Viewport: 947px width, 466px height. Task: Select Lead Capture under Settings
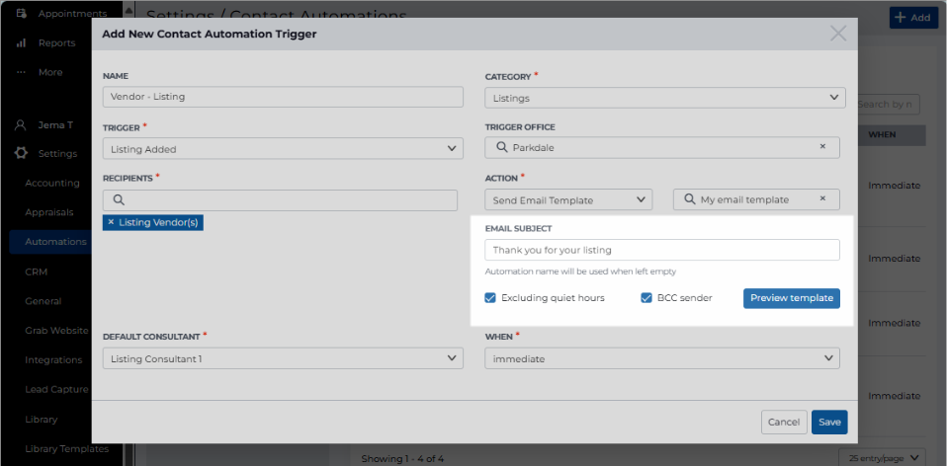56,389
